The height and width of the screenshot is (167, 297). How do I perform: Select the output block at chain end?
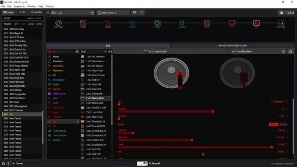pyautogui.click(x=281, y=23)
